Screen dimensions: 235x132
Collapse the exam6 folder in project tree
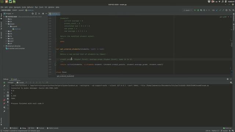click(8, 26)
